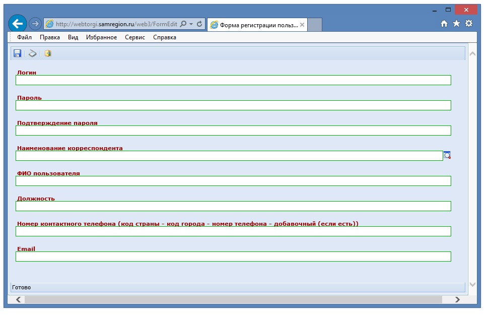Open the Сервис menu

135,37
